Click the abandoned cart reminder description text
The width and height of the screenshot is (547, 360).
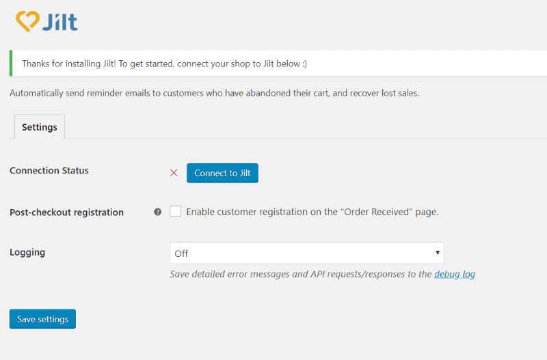pyautogui.click(x=214, y=94)
